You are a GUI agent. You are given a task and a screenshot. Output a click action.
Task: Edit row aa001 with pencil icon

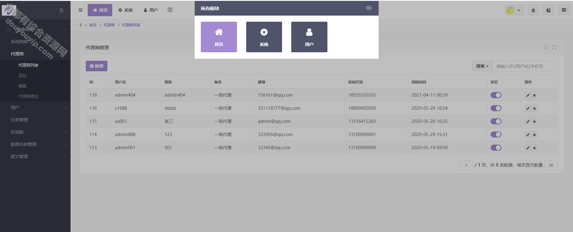(528, 122)
